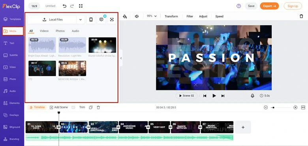
Task: Open the Text sidebar section
Action: tap(9, 43)
